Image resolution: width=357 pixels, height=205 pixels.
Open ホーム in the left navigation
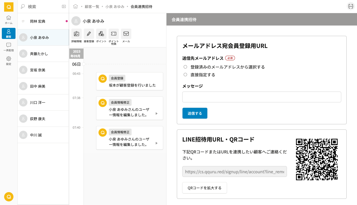point(9,20)
